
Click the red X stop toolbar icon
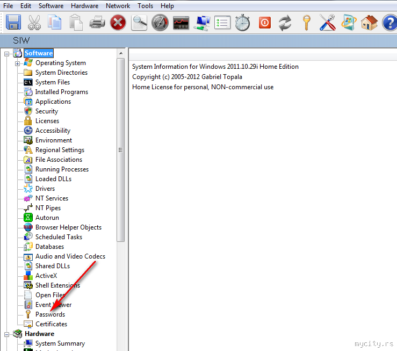[118, 23]
